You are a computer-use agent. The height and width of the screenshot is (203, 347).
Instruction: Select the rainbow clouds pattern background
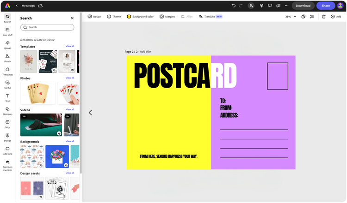[x=32, y=156]
